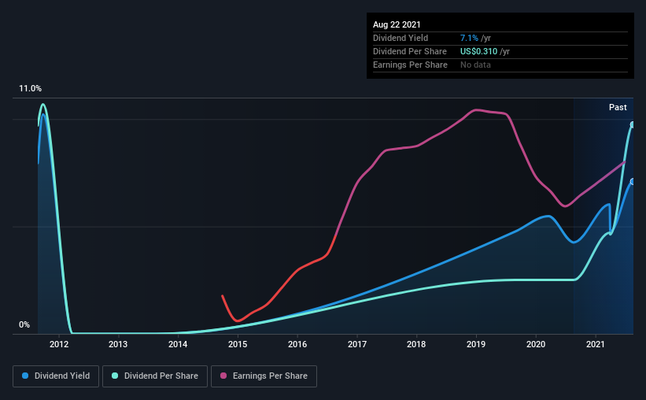This screenshot has width=646, height=400.
Task: Select the 2019 year tick label
Action: pyautogui.click(x=476, y=344)
